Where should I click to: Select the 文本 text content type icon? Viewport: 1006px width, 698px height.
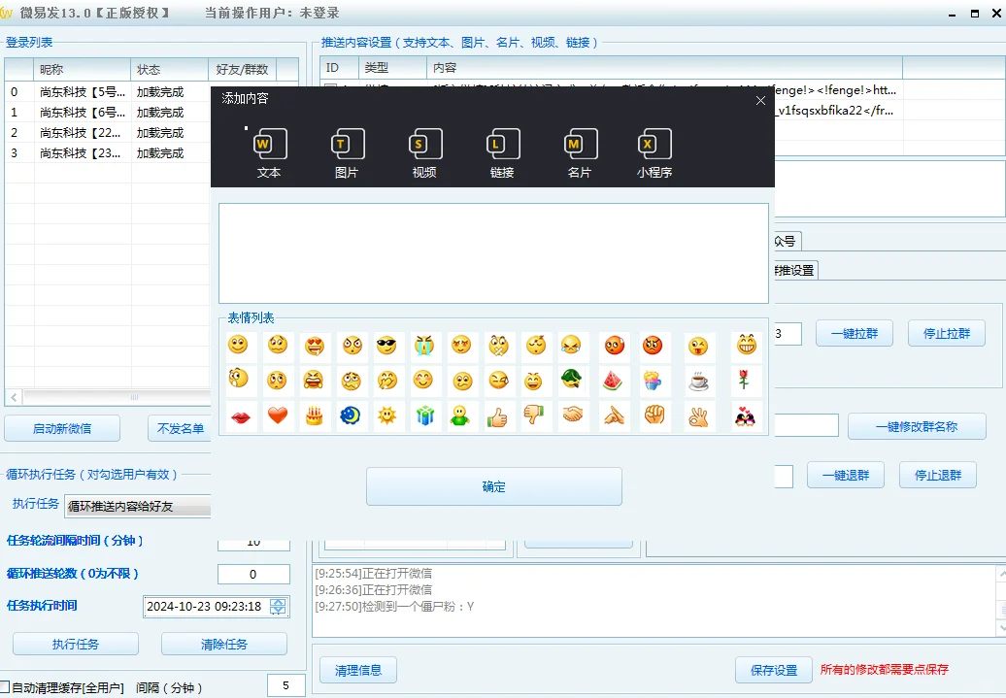tap(269, 152)
